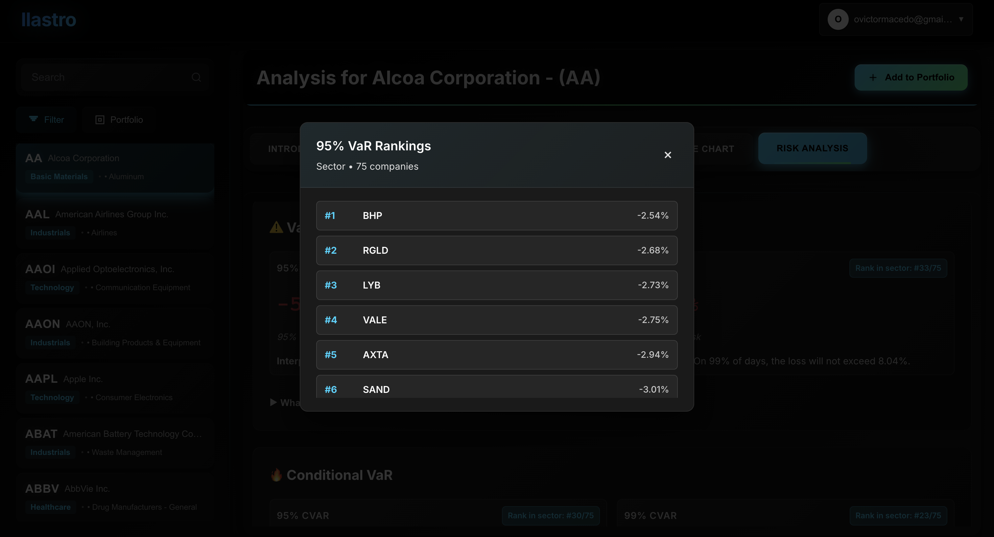Click the user avatar circle
This screenshot has width=994, height=537.
(x=838, y=19)
